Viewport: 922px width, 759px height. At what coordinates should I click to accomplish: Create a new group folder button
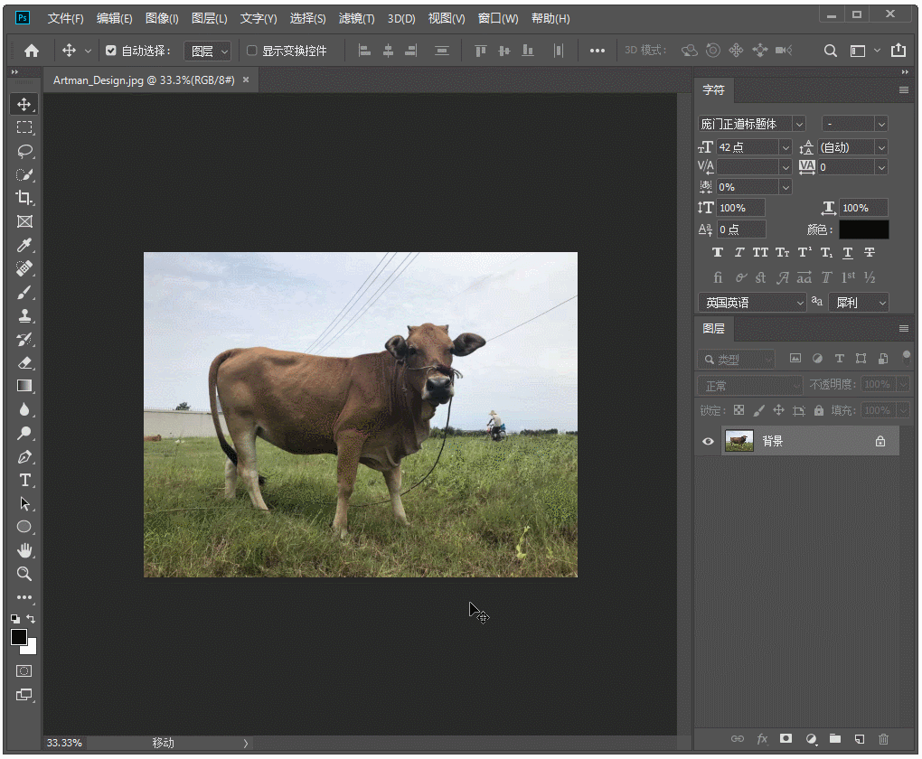[835, 739]
